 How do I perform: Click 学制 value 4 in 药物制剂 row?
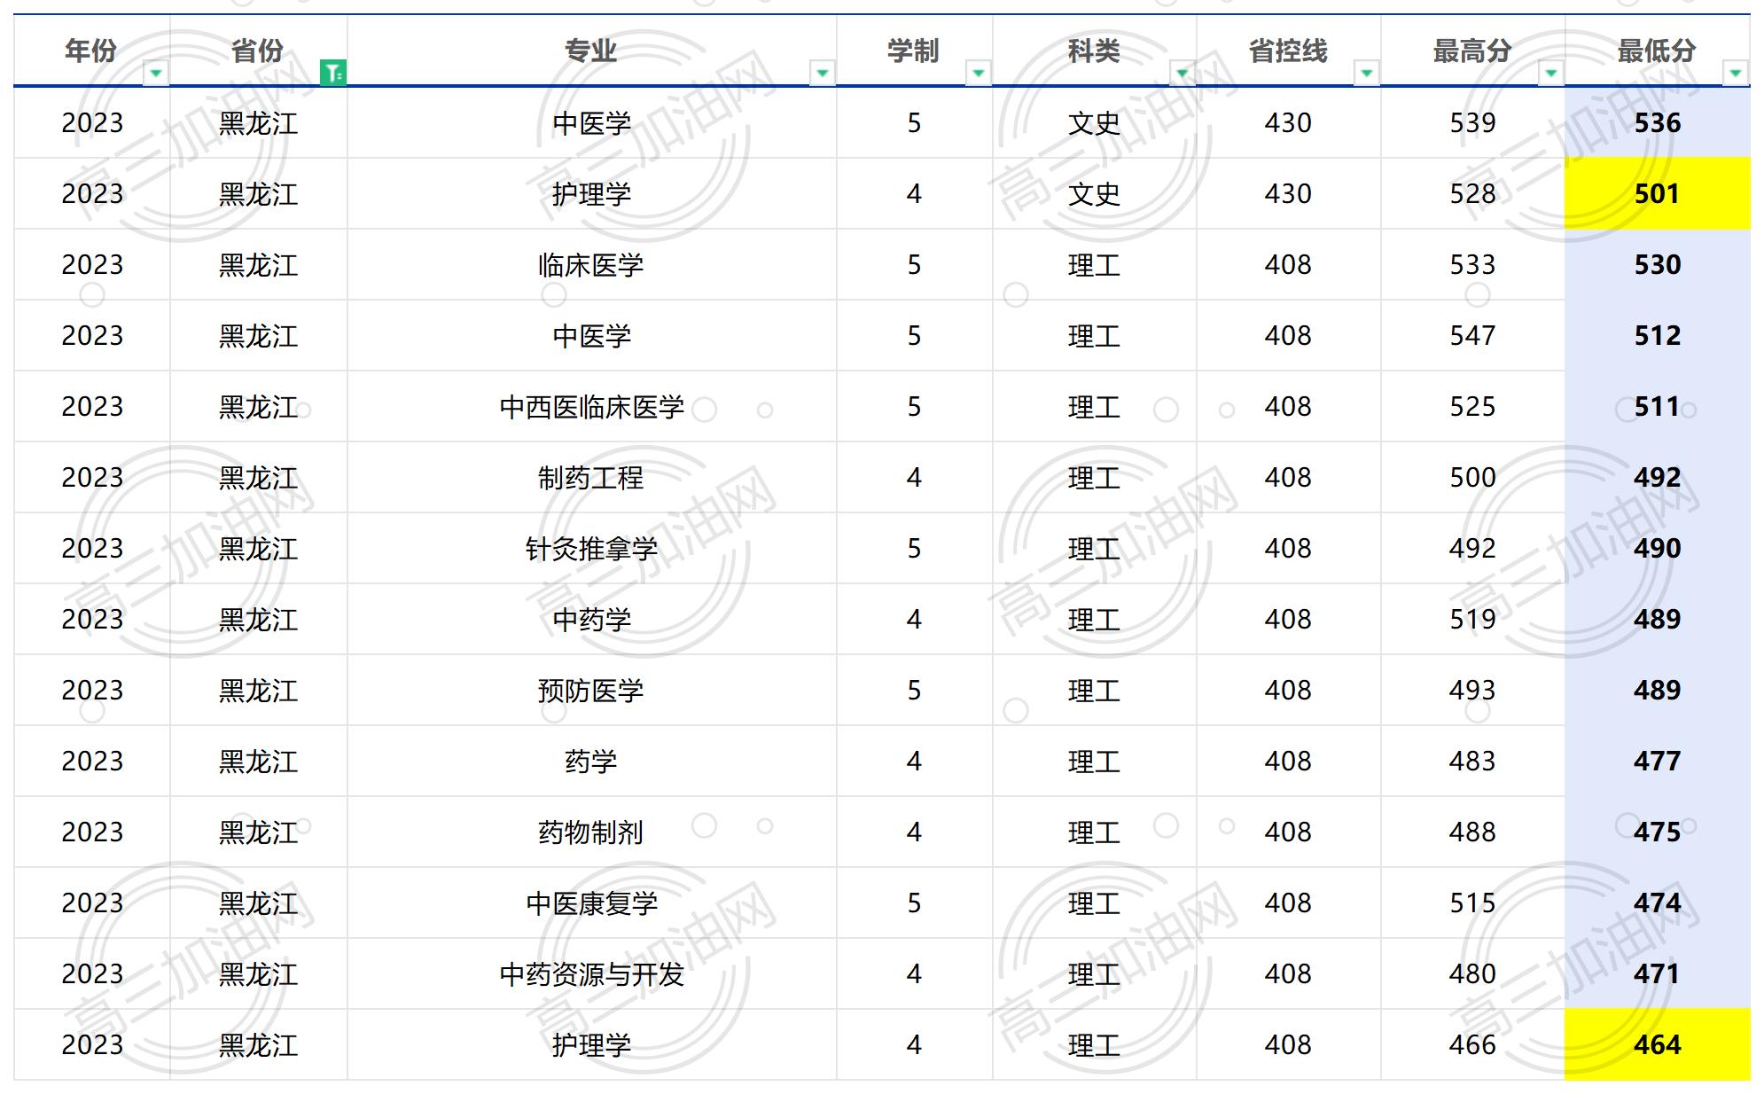tap(915, 832)
